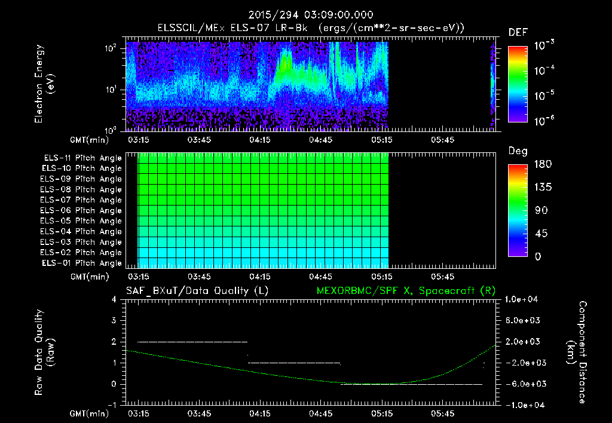Click the 135 label on Deg scale
This screenshot has width=612, height=423.
[543, 187]
